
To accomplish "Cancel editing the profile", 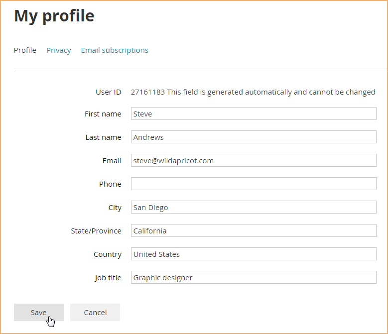I will 95,312.
